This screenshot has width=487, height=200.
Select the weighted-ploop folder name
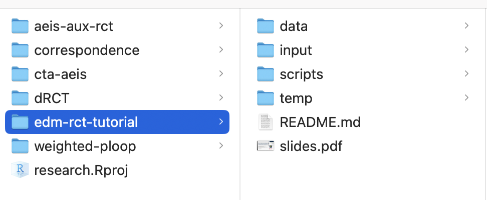pyautogui.click(x=85, y=146)
